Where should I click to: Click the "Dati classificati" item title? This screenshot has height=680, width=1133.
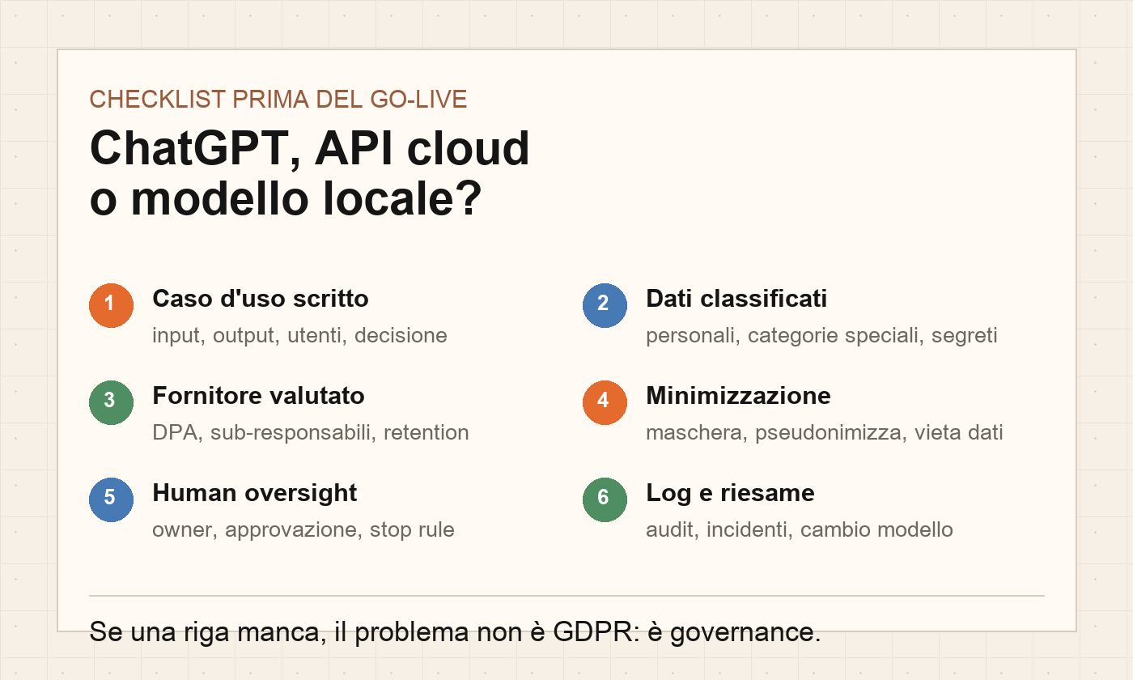(x=736, y=299)
